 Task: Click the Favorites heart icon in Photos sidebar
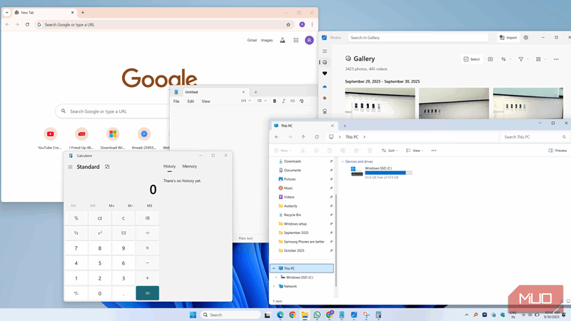(325, 73)
